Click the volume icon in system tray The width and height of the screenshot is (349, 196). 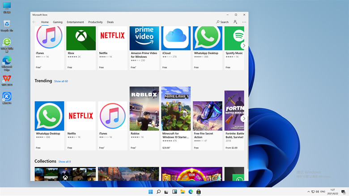317,192
